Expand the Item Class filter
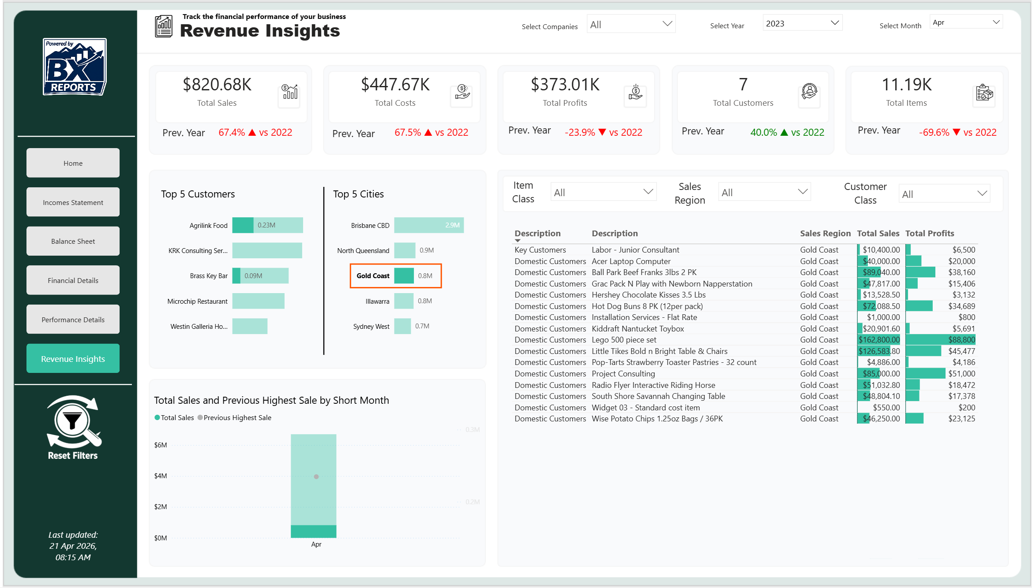The width and height of the screenshot is (1032, 588). click(603, 192)
